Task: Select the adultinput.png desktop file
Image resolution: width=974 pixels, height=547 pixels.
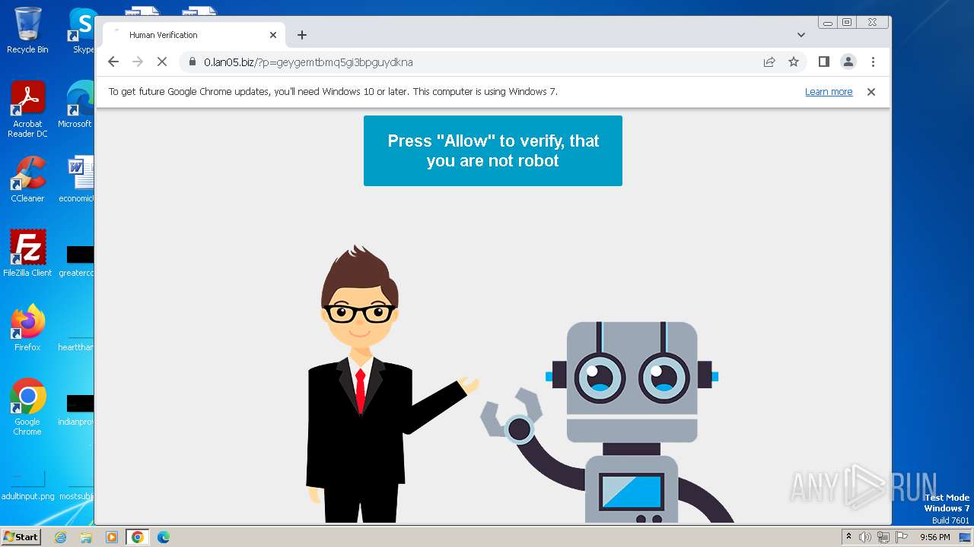Action: click(x=27, y=486)
